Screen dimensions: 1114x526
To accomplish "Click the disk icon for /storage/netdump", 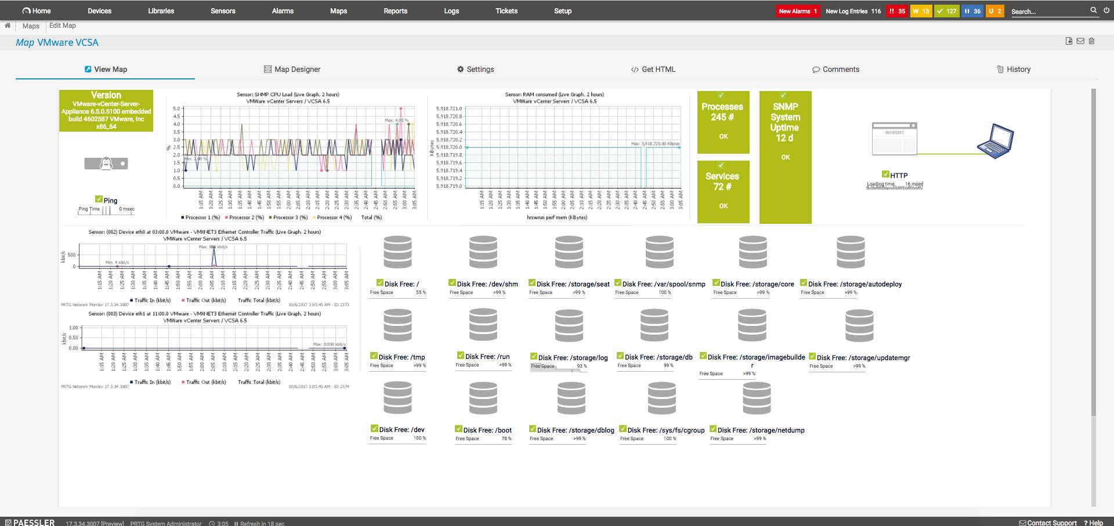I will pyautogui.click(x=757, y=398).
